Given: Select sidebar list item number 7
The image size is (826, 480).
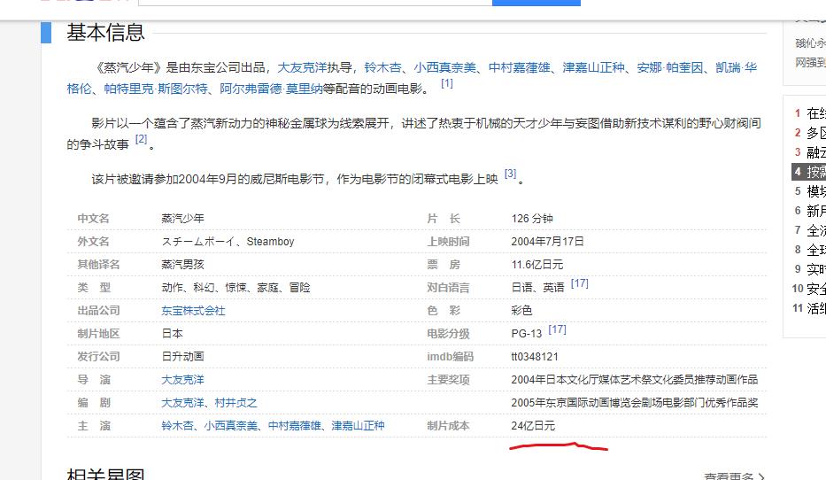Looking at the screenshot, I should (x=810, y=230).
